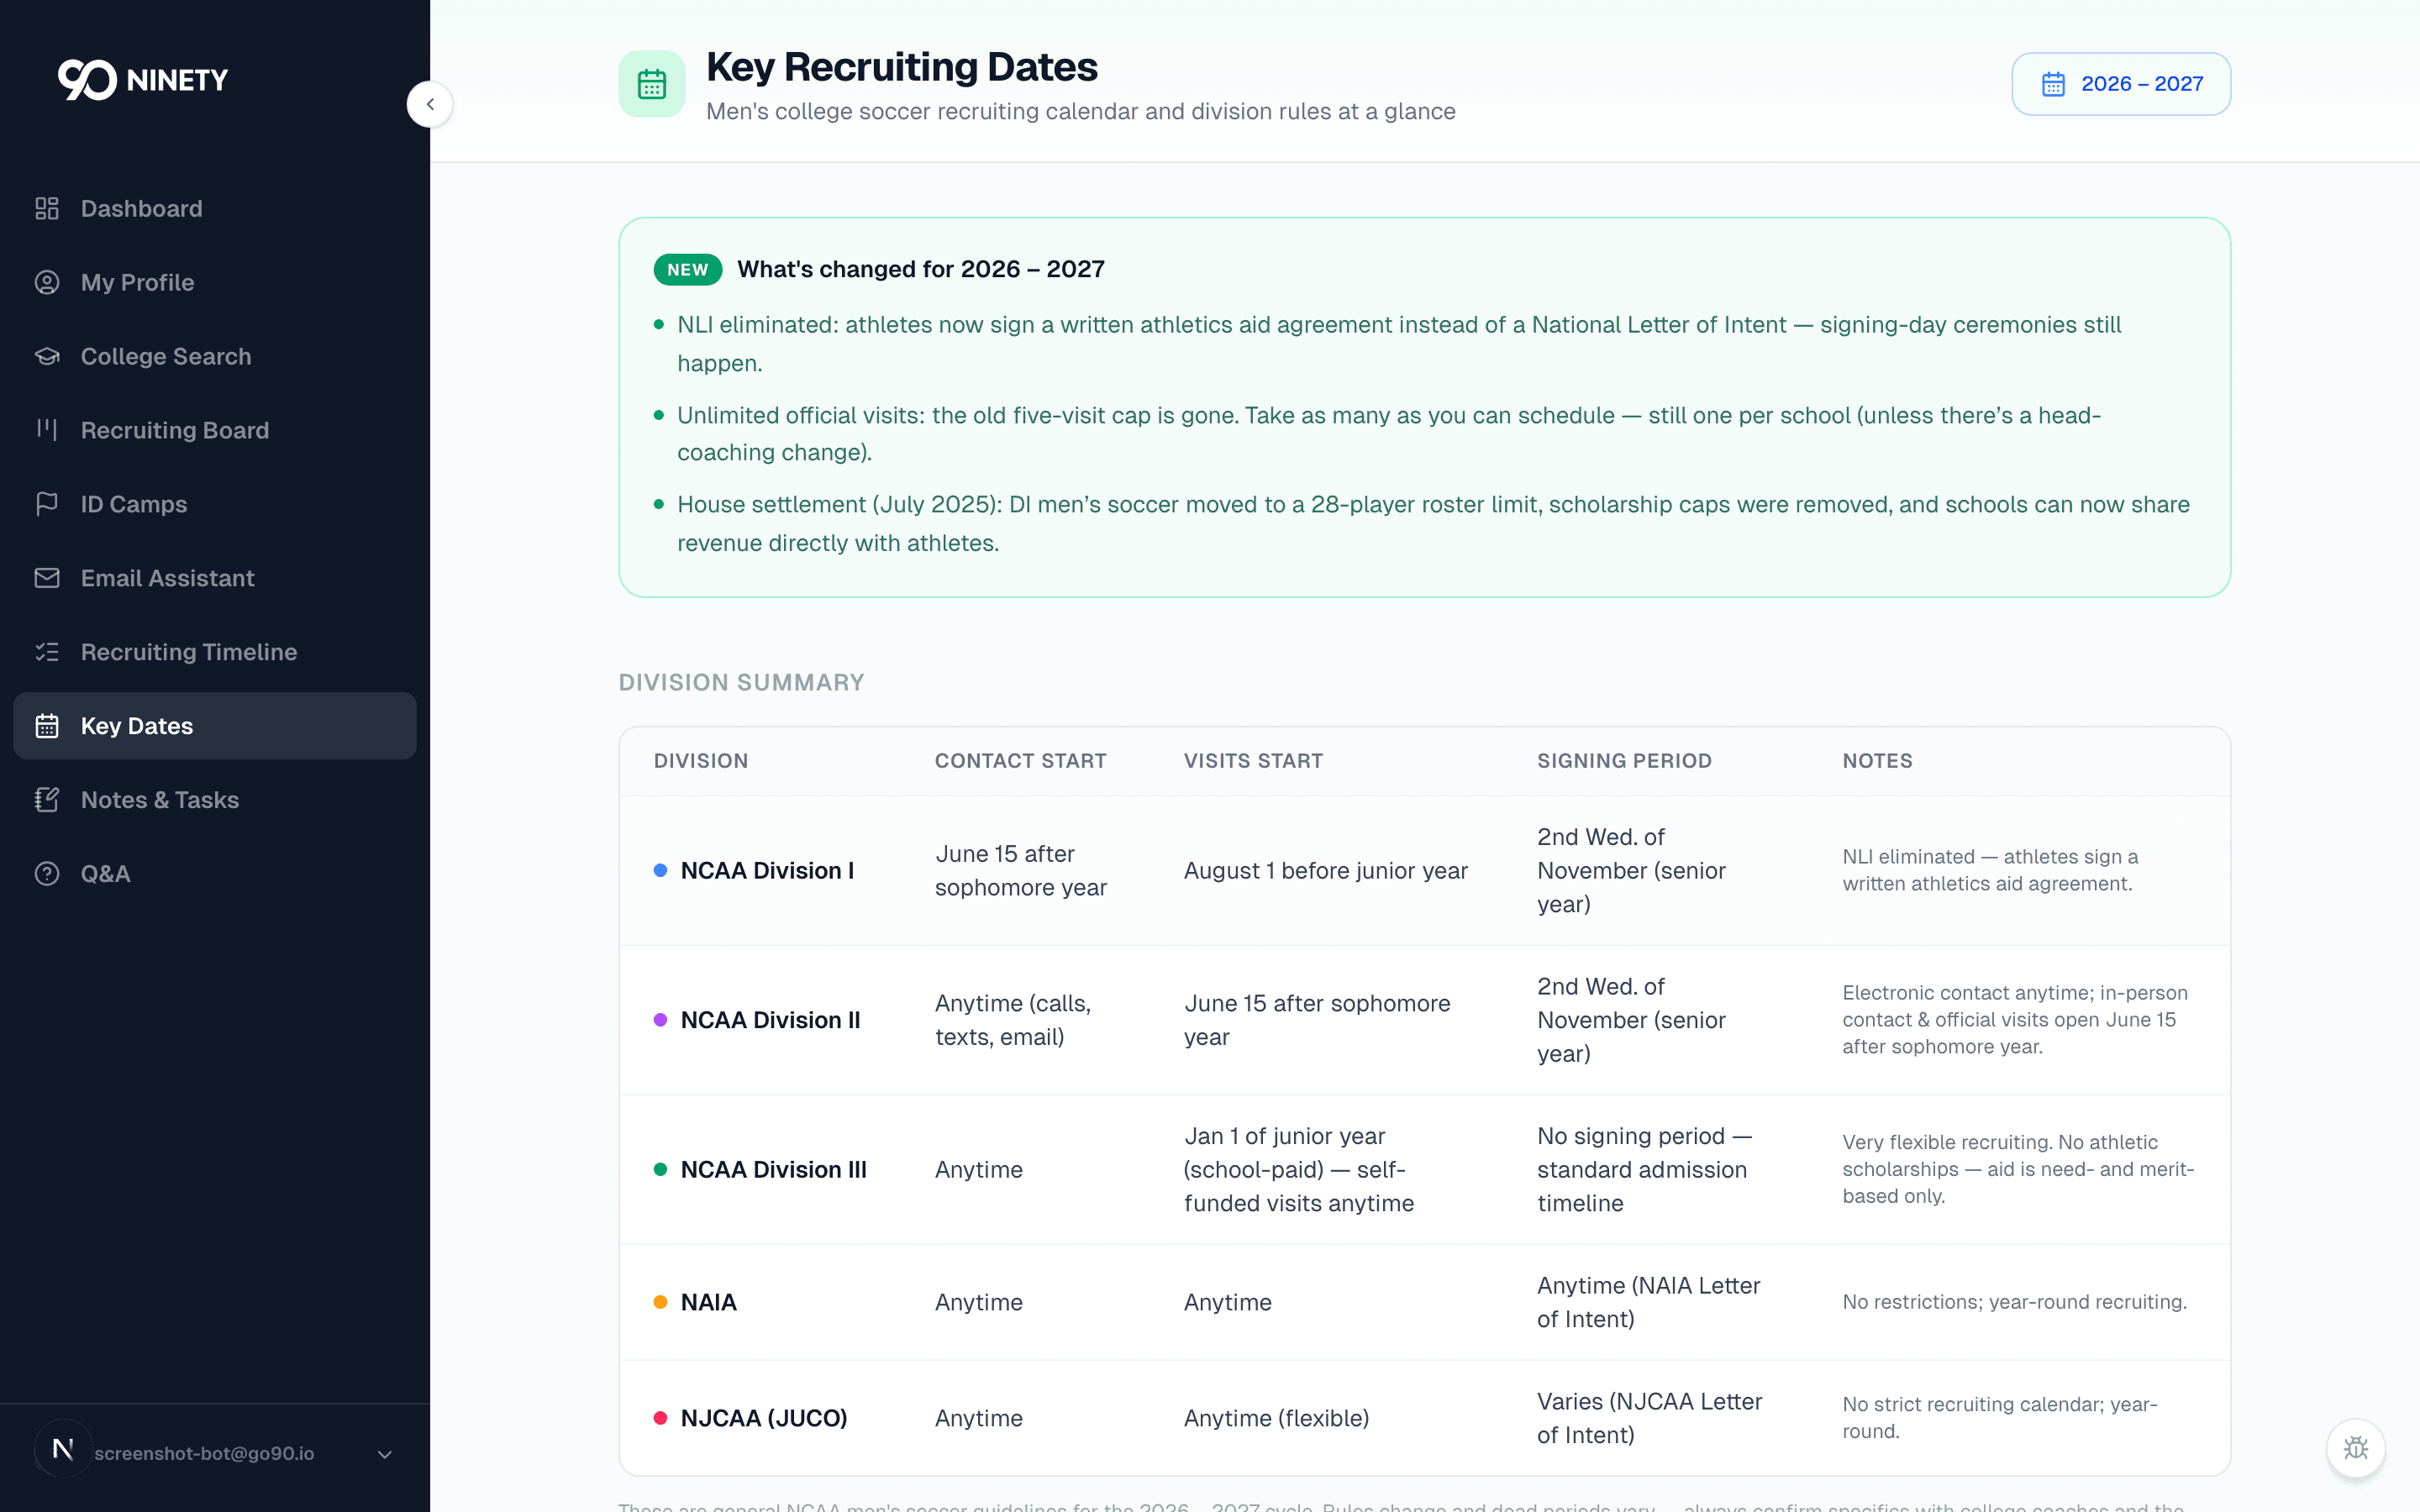The width and height of the screenshot is (2420, 1512).
Task: Click the My Profile user icon
Action: pyautogui.click(x=47, y=282)
